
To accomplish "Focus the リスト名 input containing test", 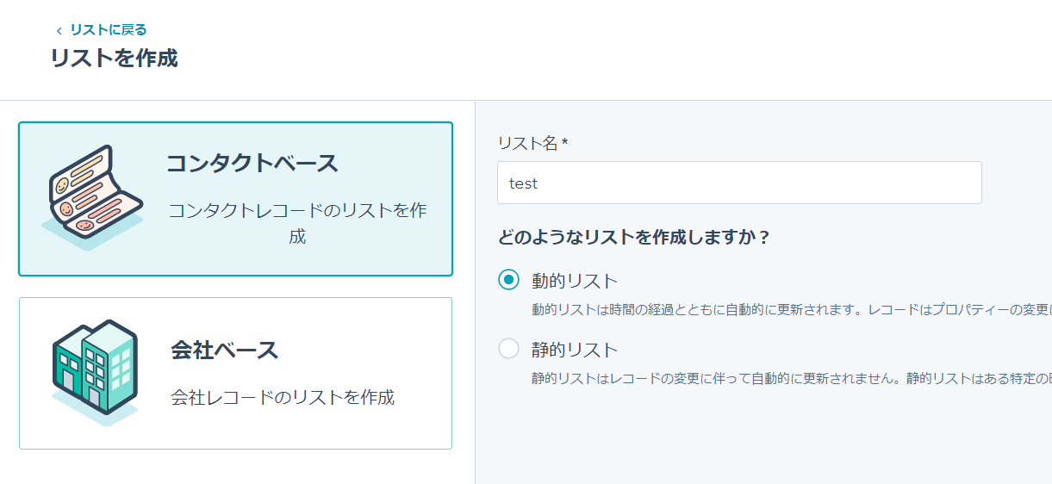I will 739,183.
